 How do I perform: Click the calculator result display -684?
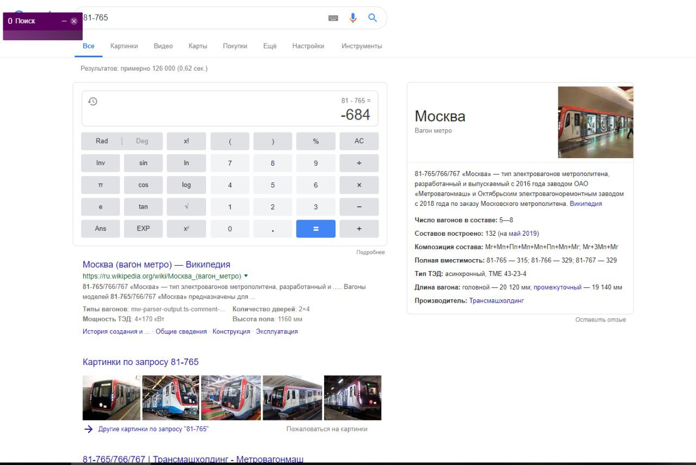pos(356,115)
